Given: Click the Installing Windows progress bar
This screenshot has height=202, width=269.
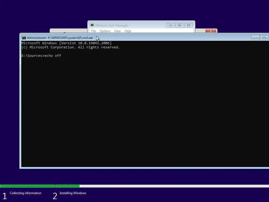Looking at the screenshot, I should coord(162,186).
